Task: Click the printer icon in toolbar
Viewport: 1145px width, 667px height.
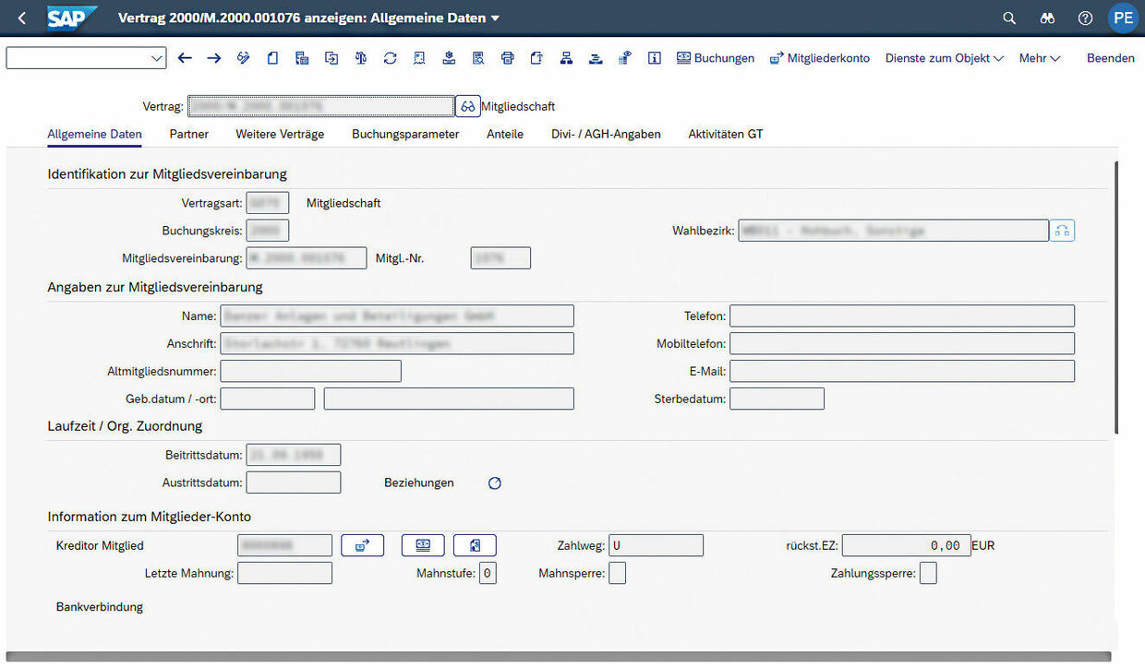Action: tap(507, 58)
